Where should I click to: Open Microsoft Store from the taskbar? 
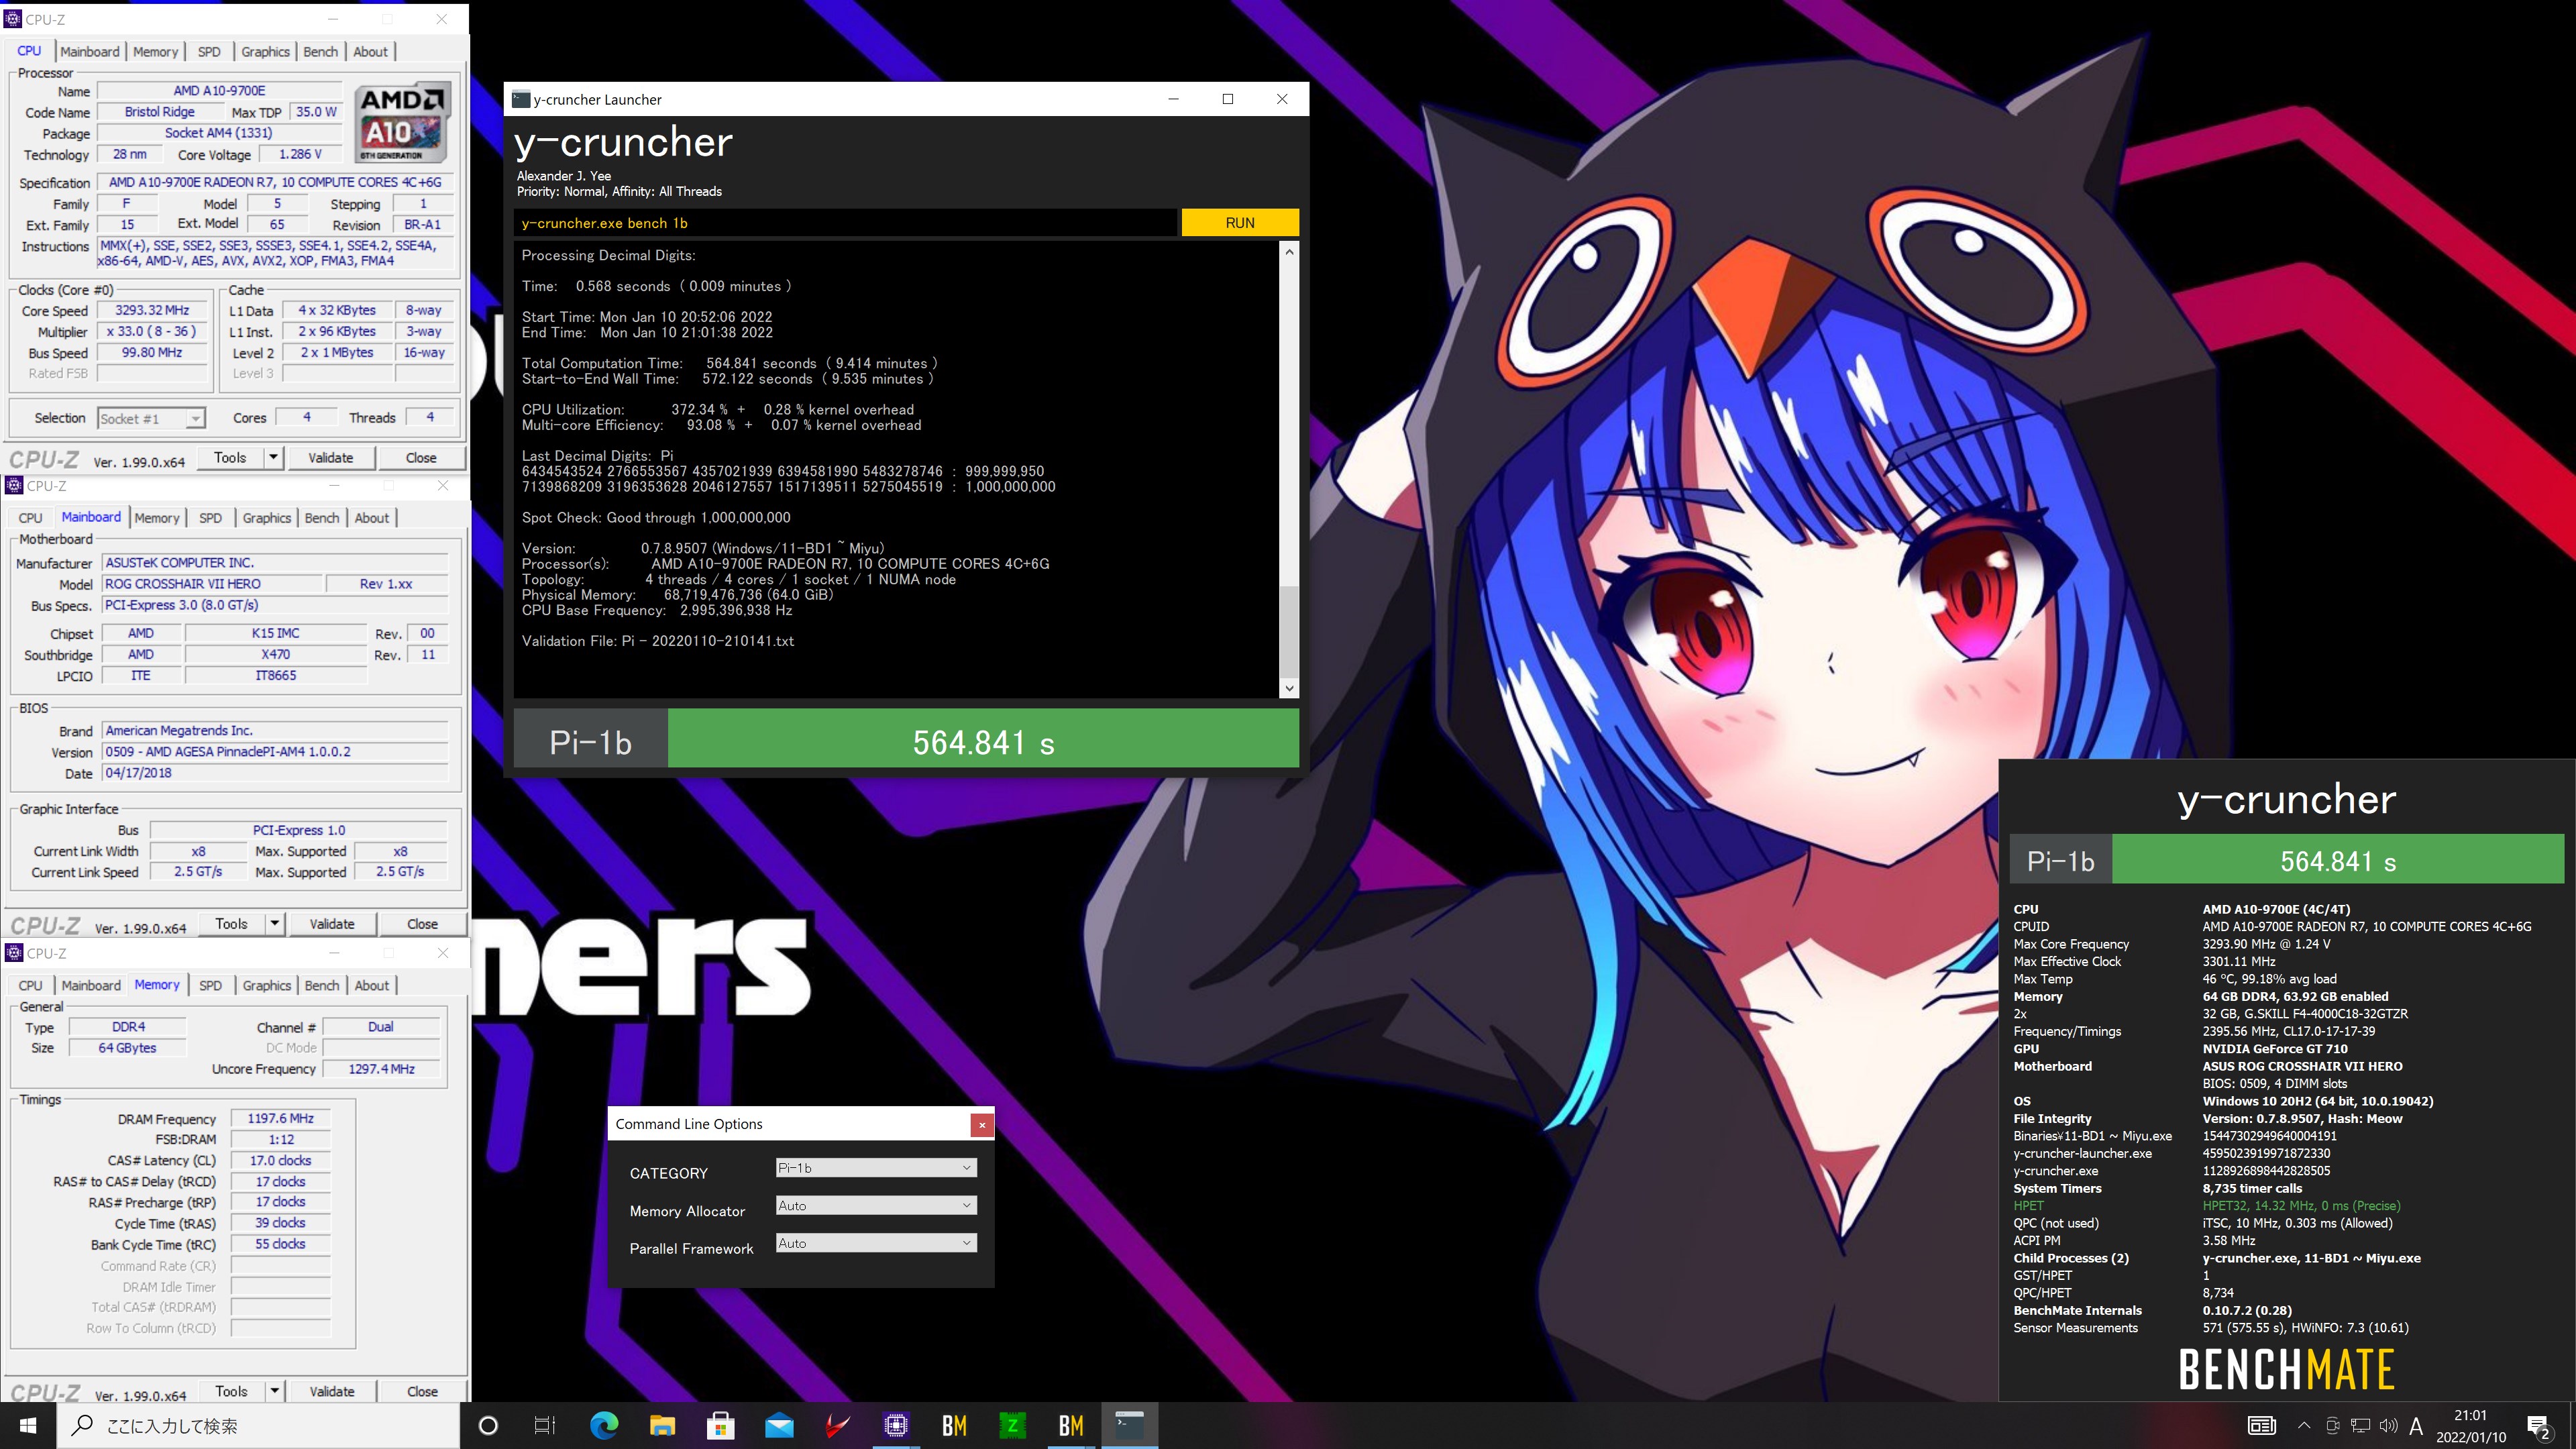point(720,1425)
